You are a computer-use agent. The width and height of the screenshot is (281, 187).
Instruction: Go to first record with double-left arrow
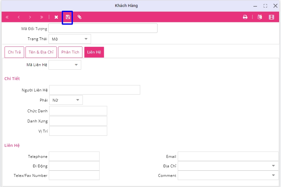click(x=7, y=17)
